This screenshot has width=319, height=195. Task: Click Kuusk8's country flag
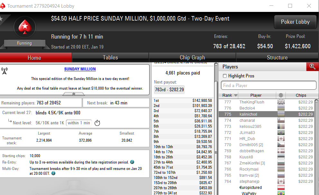281,157
